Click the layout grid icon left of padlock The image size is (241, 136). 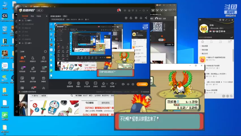click(126, 18)
